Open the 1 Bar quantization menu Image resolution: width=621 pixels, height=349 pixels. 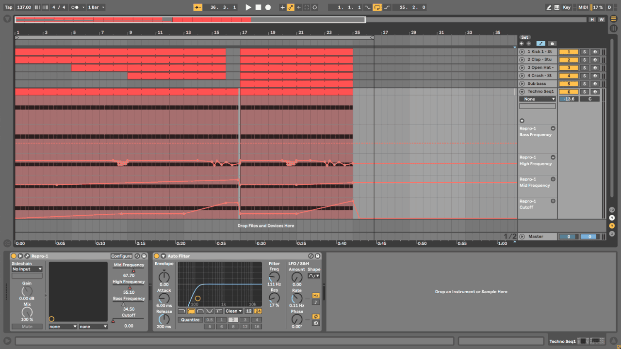pos(96,7)
